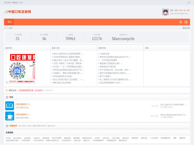This screenshot has height=145, width=194.
Task: Open topic 6种方案让老公喜欢你
Action: [x=62, y=83]
